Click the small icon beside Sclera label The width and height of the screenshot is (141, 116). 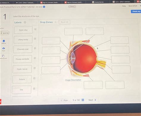click(35, 78)
